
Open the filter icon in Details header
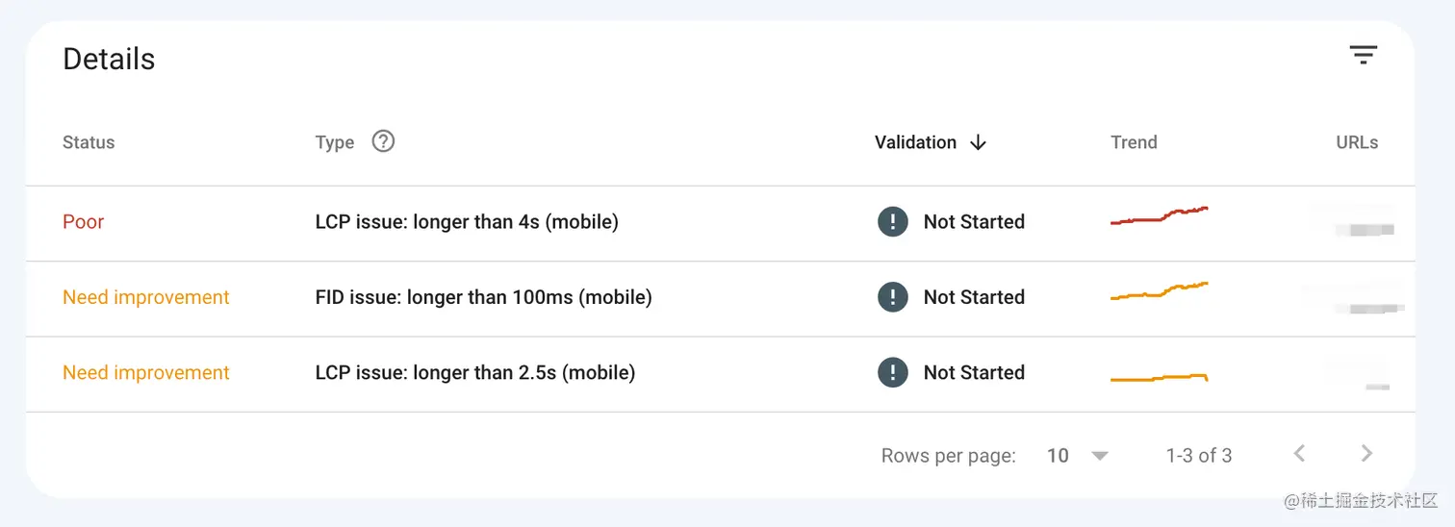[1363, 55]
